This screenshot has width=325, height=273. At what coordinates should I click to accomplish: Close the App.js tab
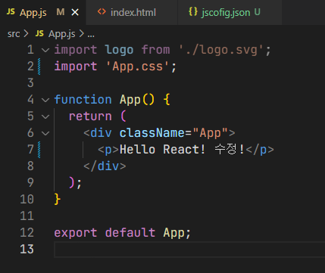pyautogui.click(x=75, y=12)
